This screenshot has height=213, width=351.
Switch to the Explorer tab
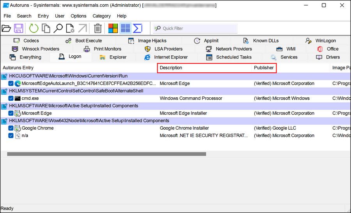[x=113, y=57]
